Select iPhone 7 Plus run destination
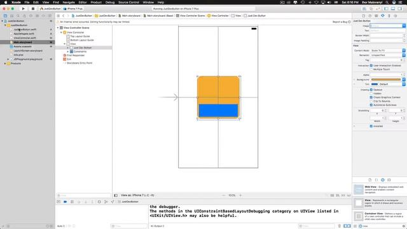The width and height of the screenshot is (407, 229). coord(74,8)
